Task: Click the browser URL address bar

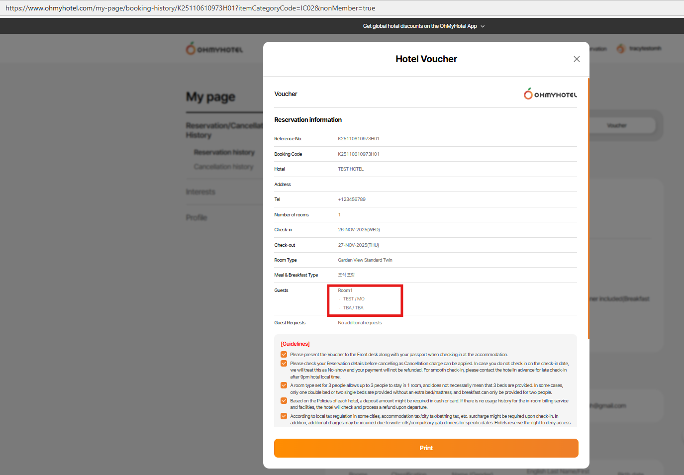Action: (342, 8)
